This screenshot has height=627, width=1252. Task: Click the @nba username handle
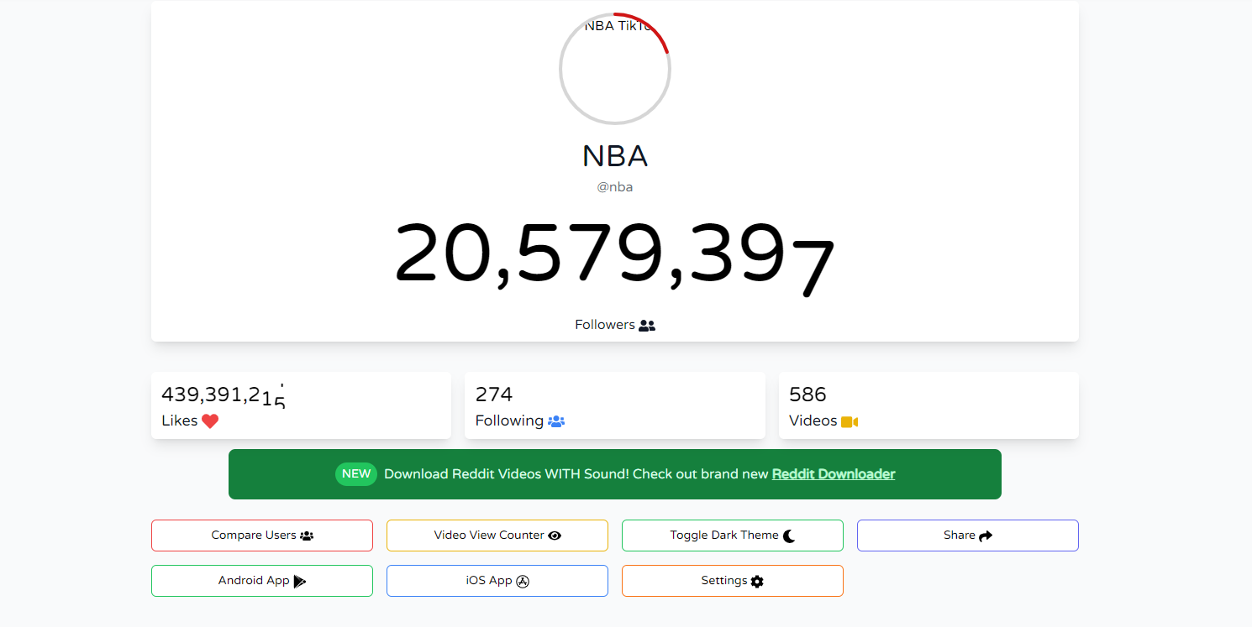click(x=614, y=187)
